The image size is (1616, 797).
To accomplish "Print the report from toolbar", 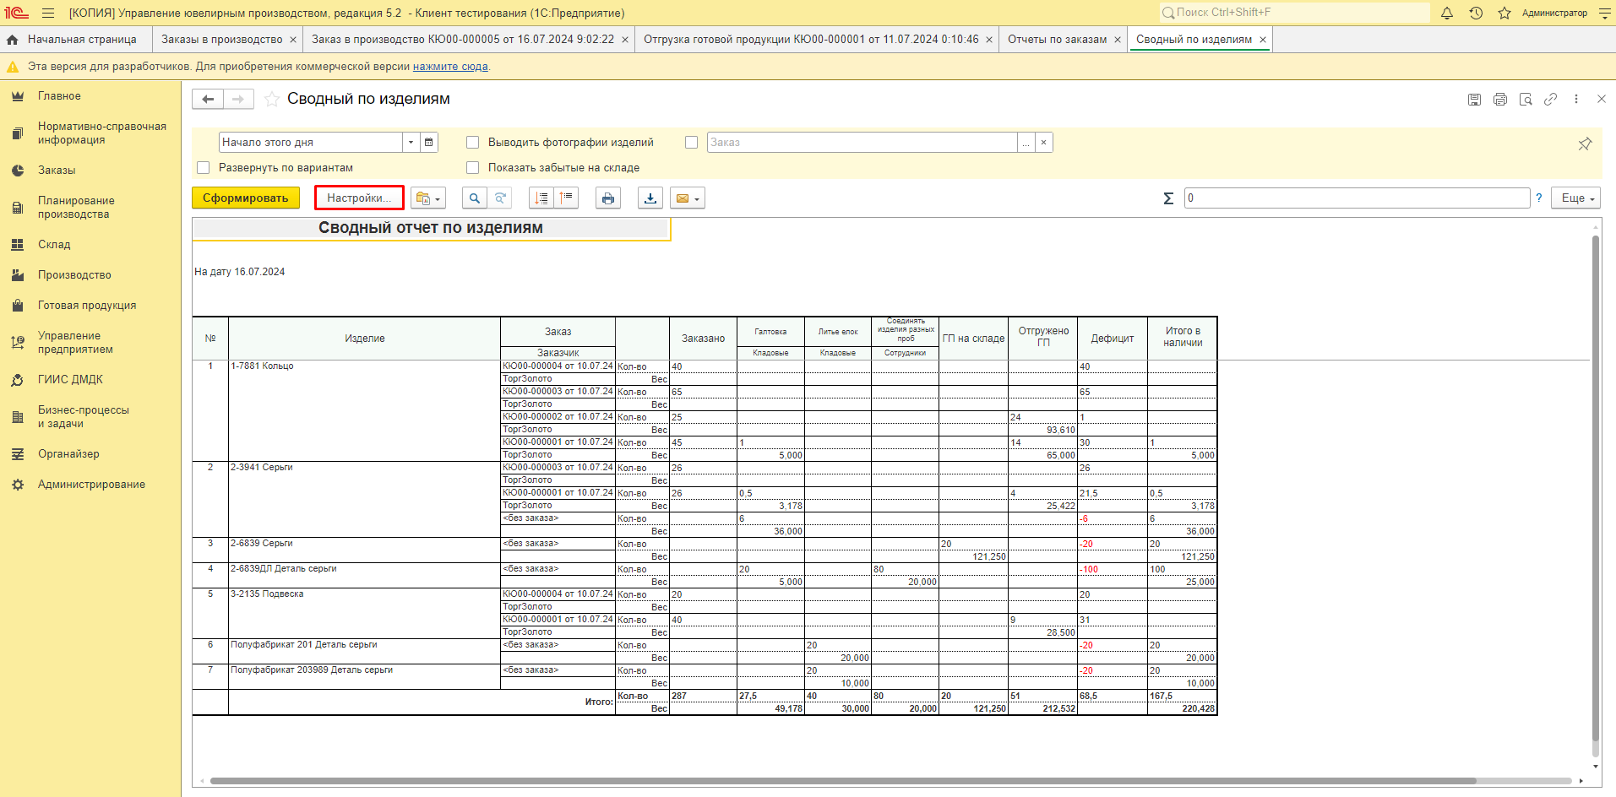I will coord(608,198).
